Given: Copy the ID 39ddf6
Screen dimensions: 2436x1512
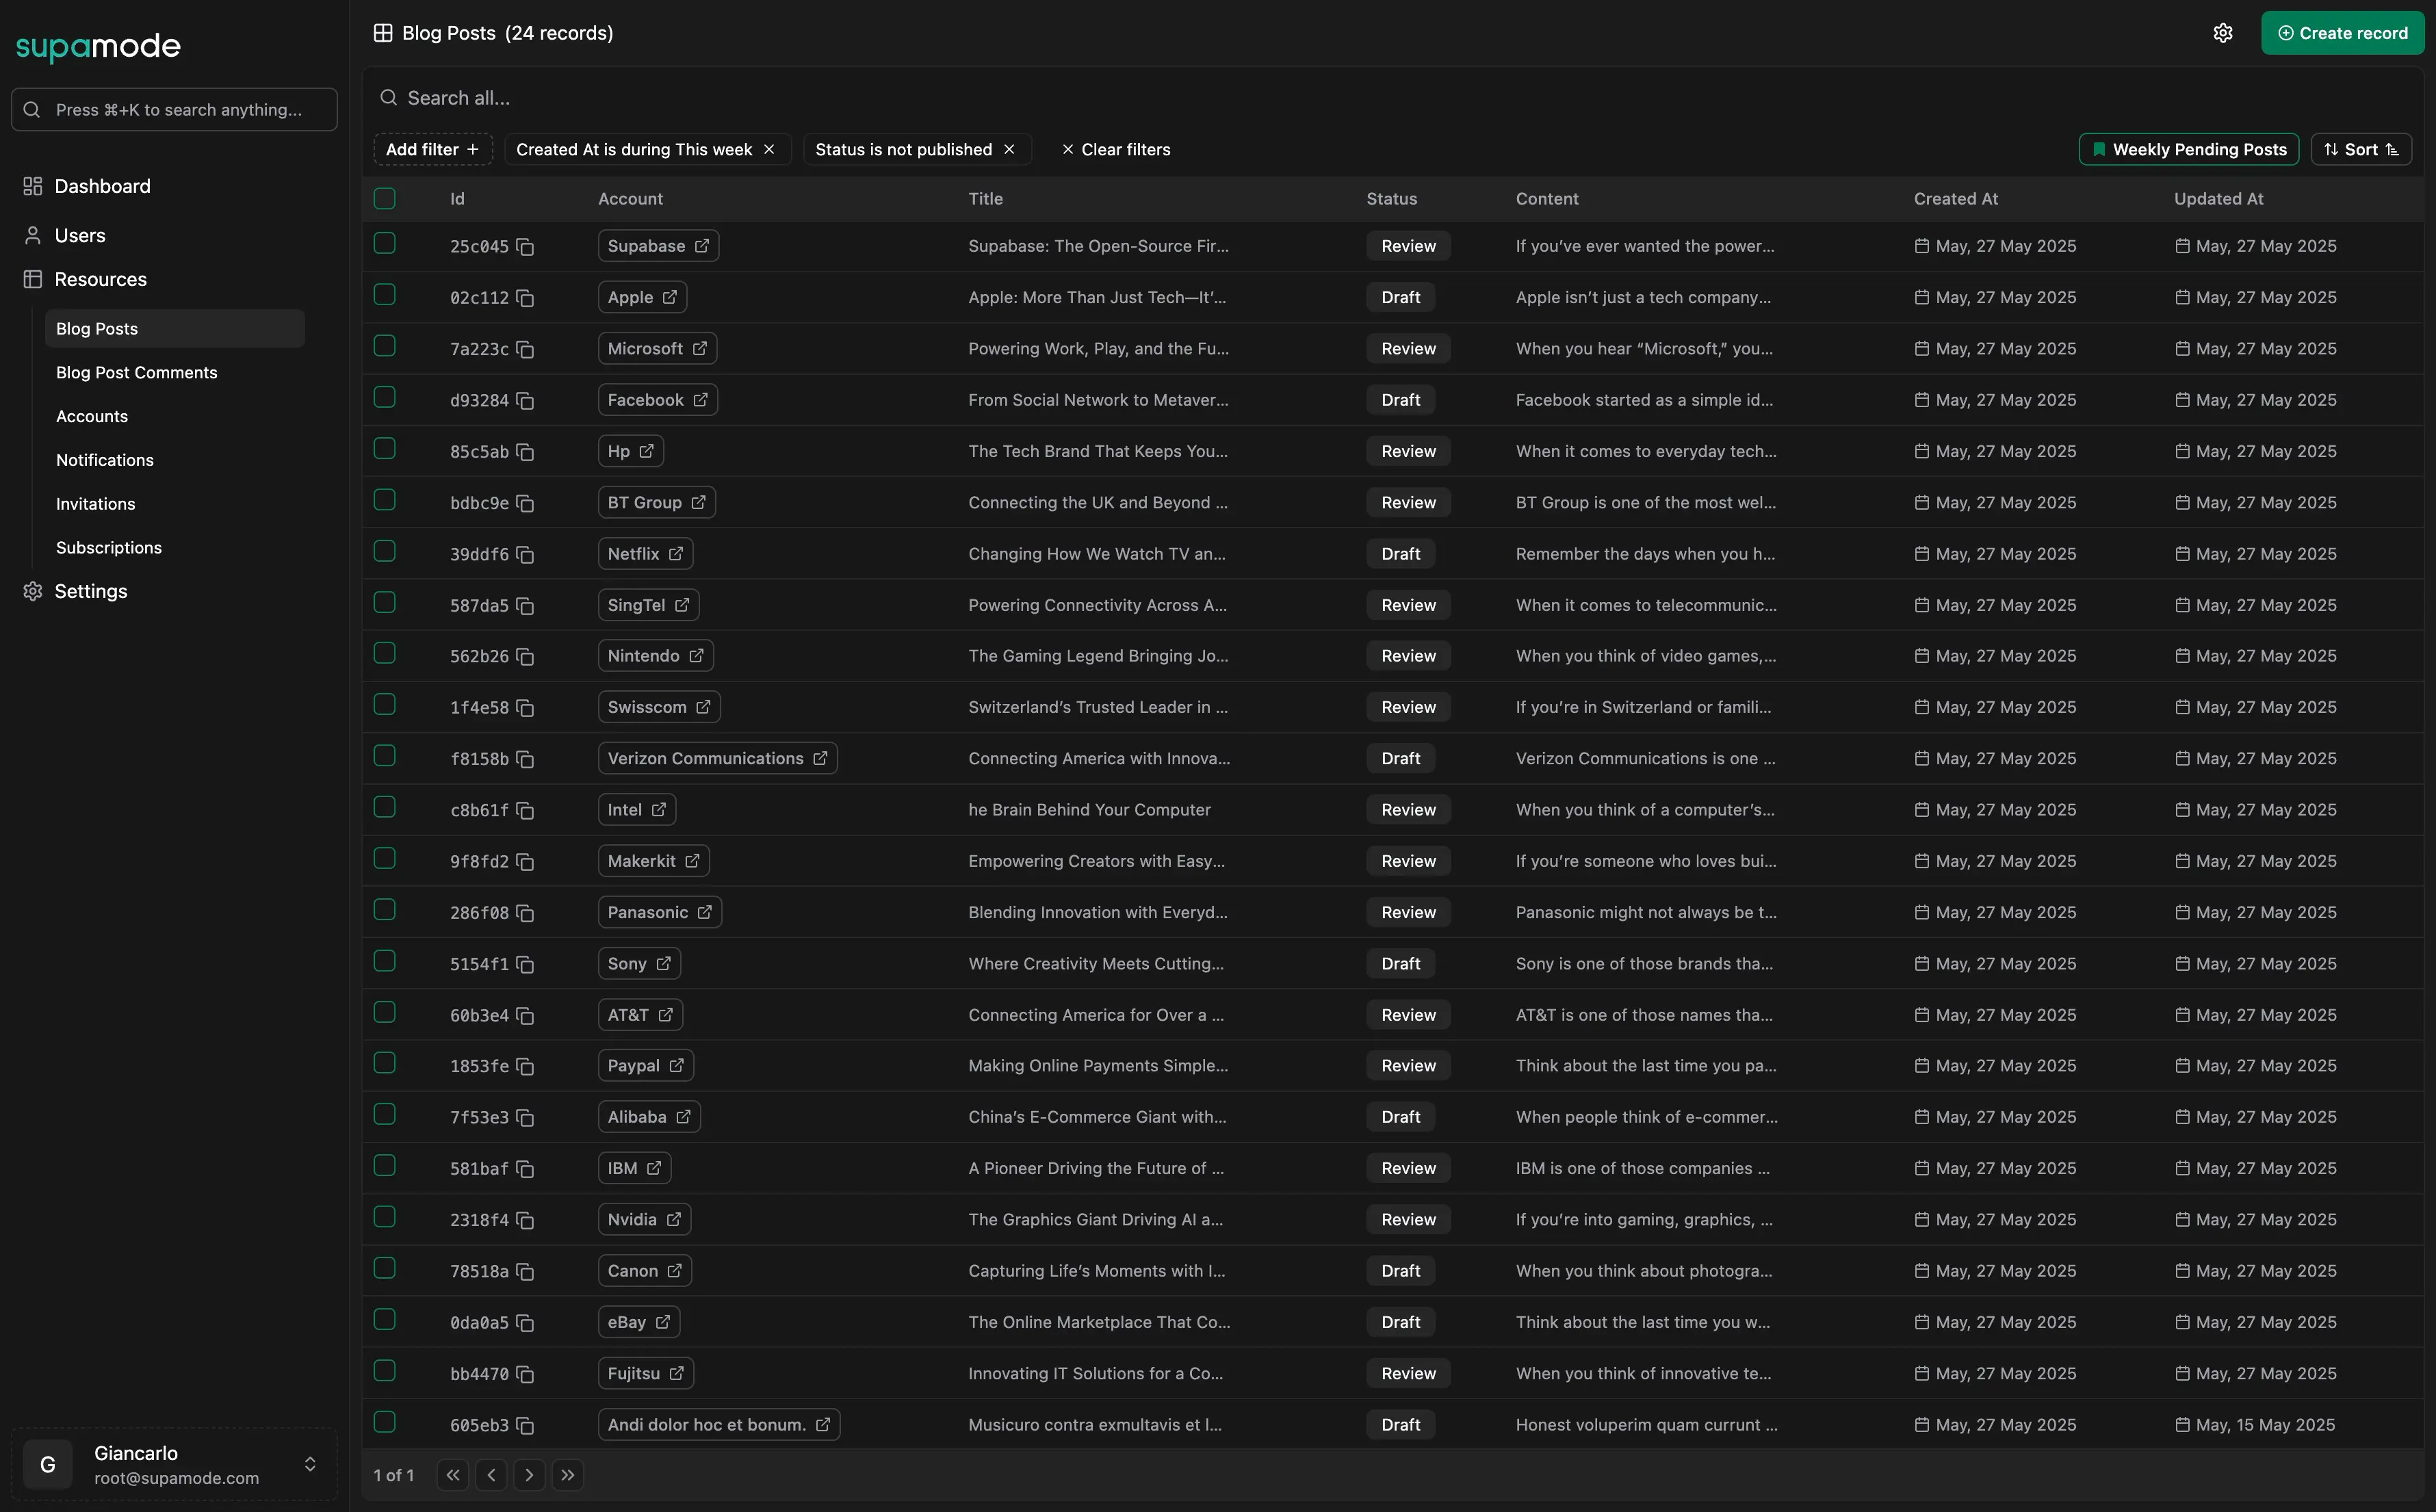Looking at the screenshot, I should pos(525,554).
